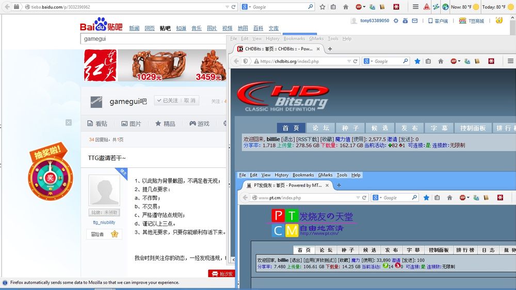Click 取消 to unfollow gamegui吧
This screenshot has height=290, width=516.
189,100
